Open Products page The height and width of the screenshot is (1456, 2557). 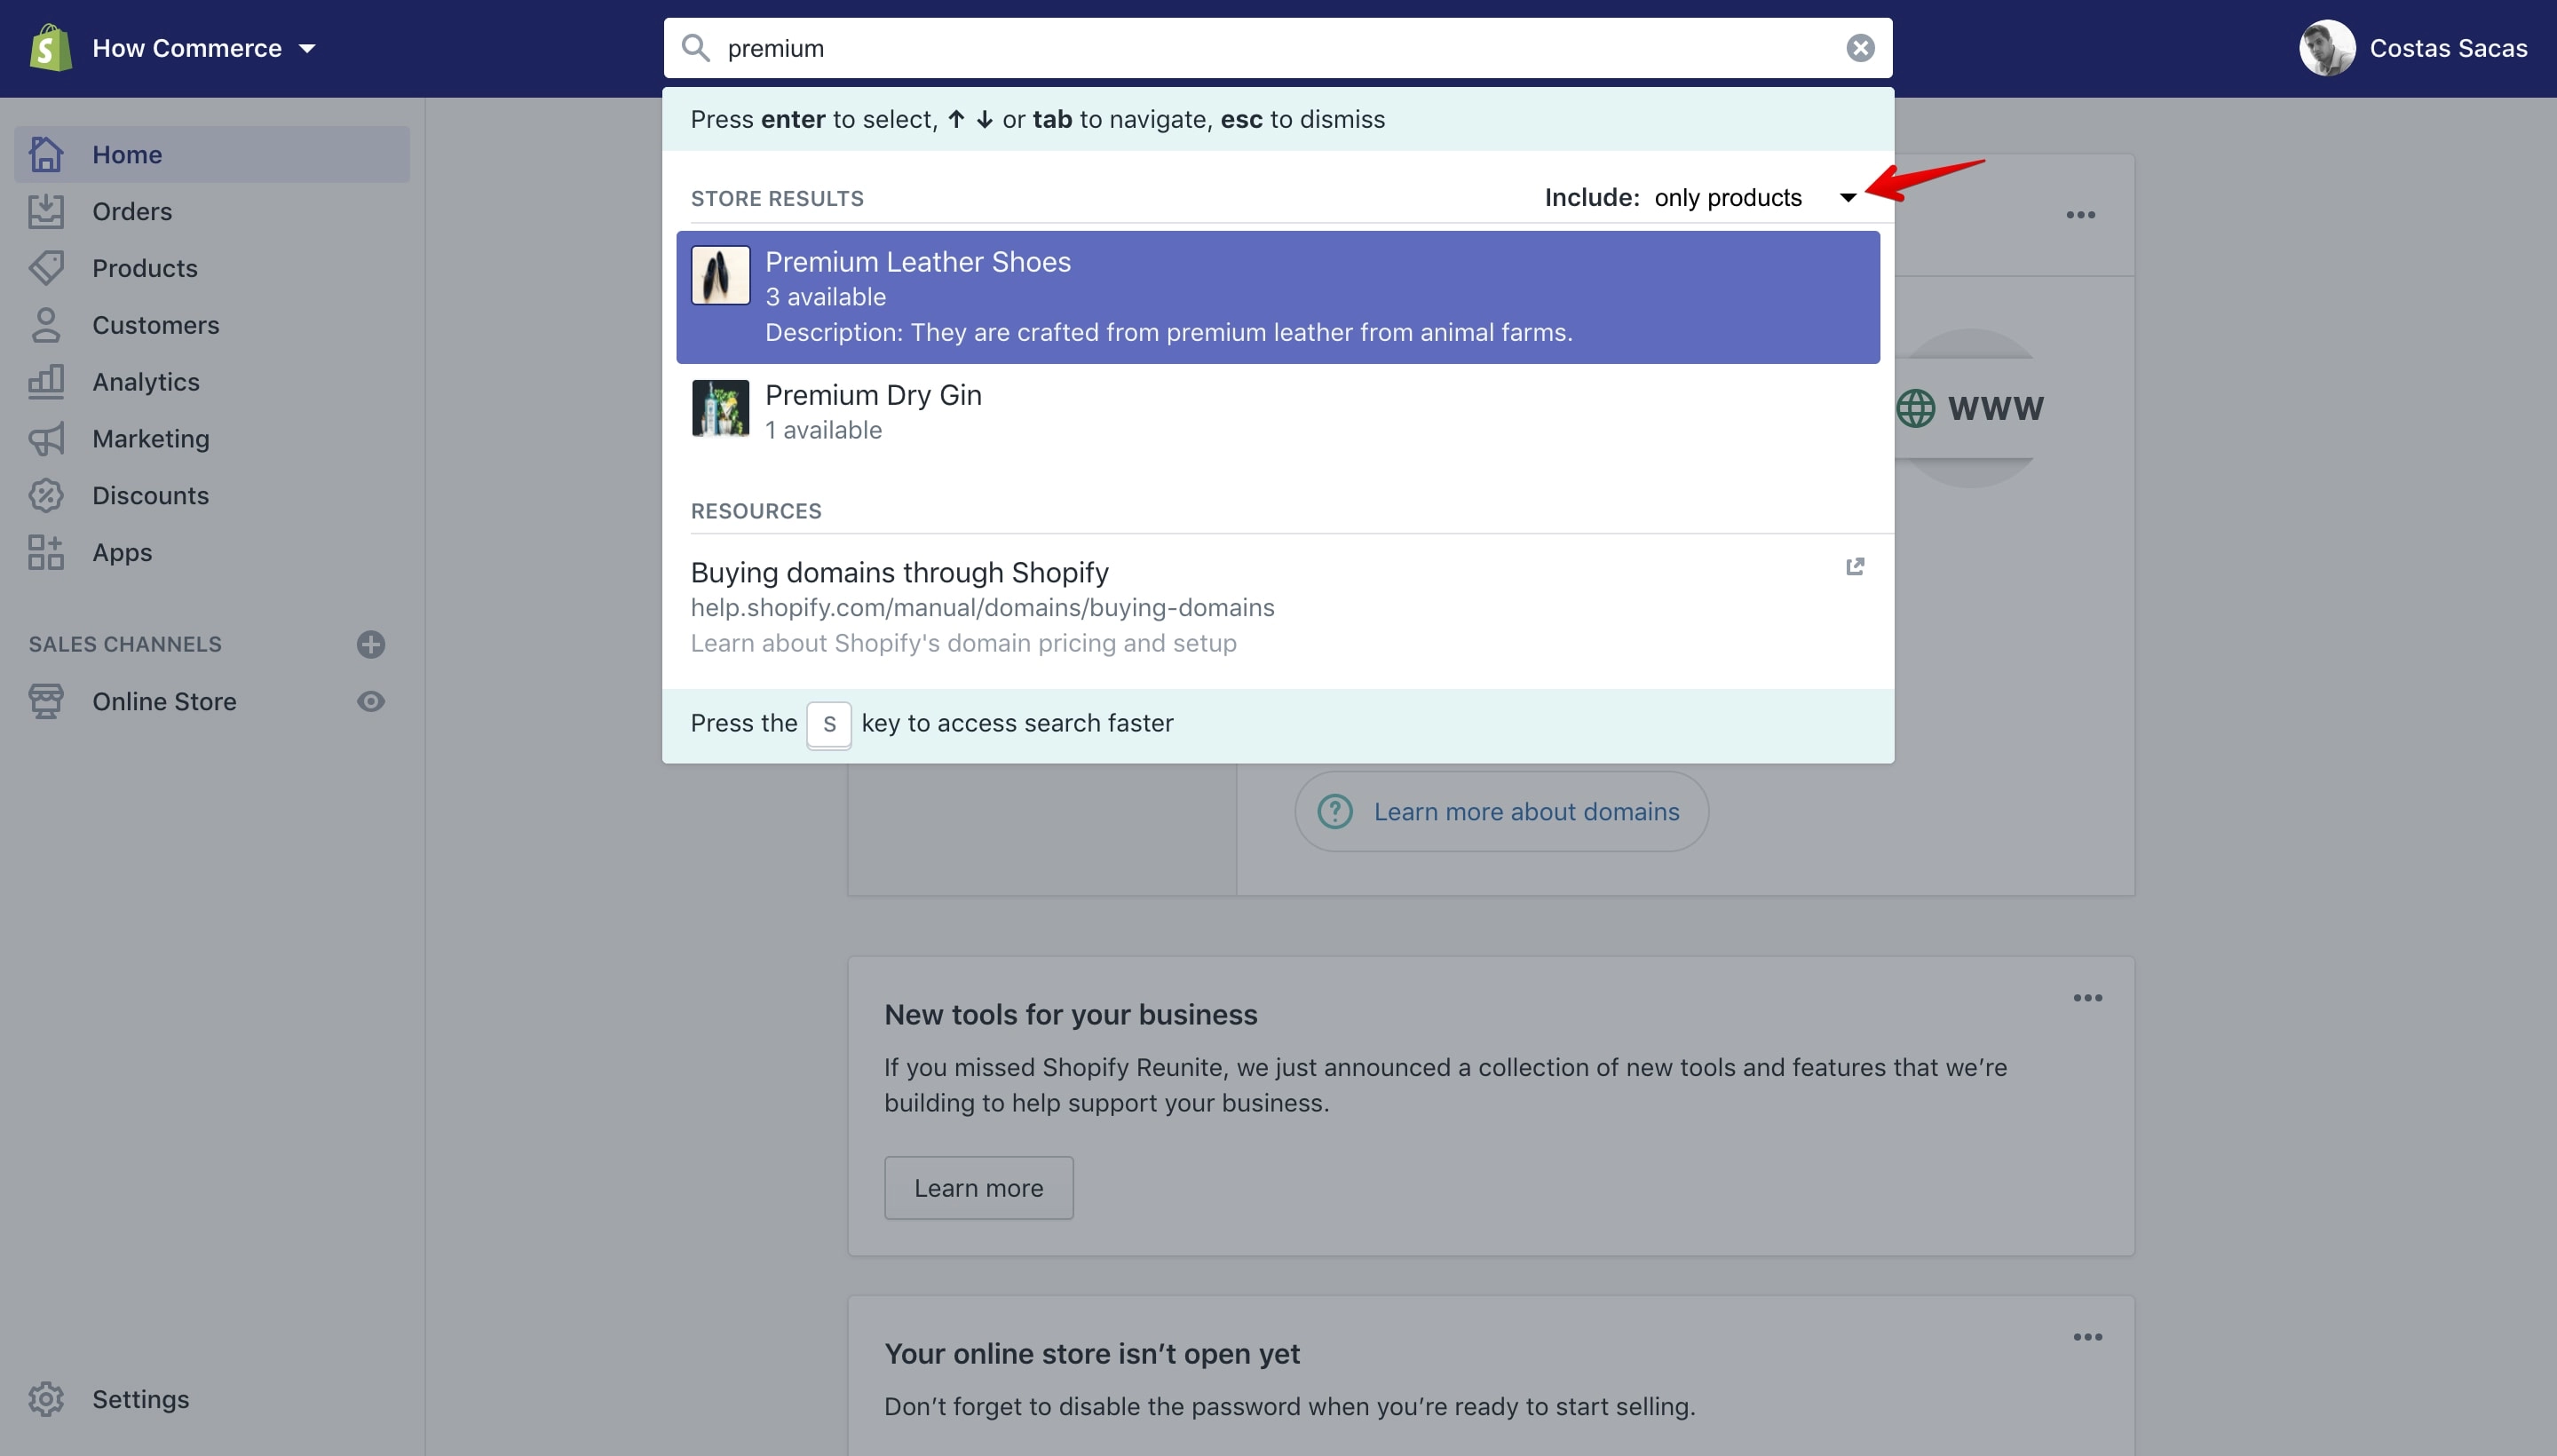pos(212,268)
